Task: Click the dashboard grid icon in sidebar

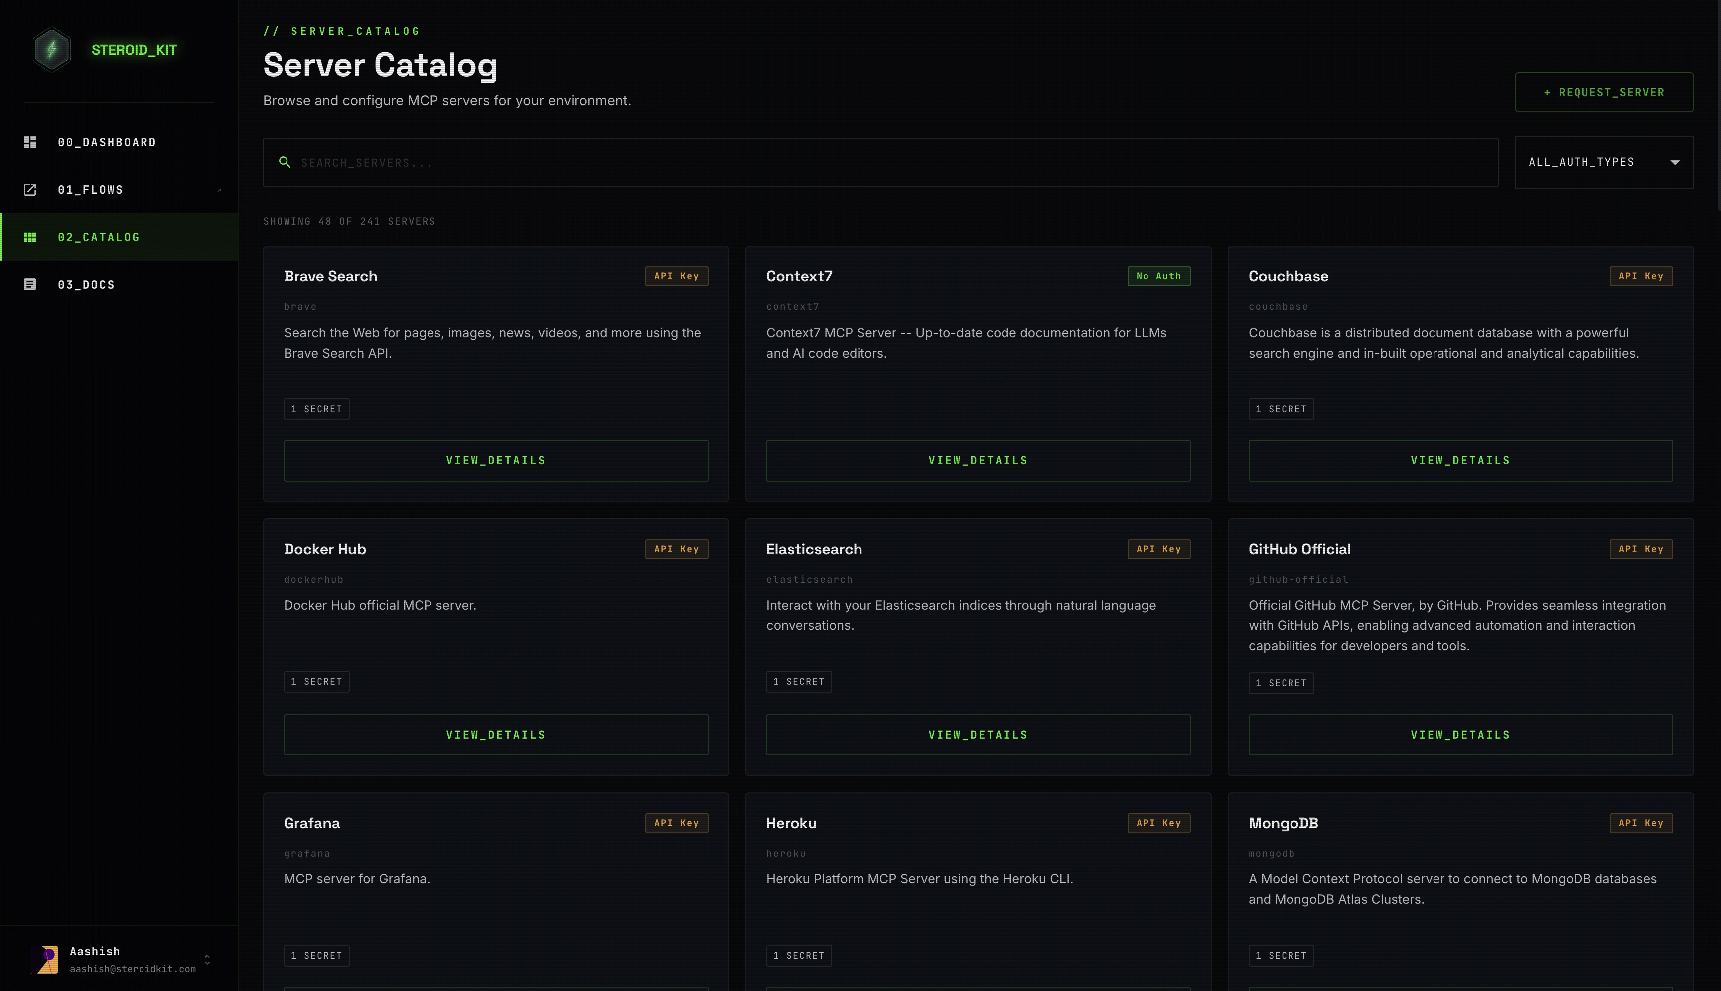Action: click(x=30, y=142)
